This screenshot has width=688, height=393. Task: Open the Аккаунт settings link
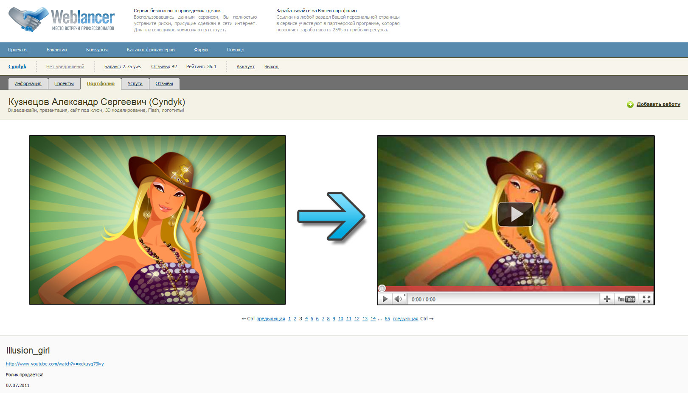coord(246,66)
